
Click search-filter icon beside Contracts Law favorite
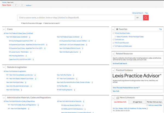tap(113, 39)
